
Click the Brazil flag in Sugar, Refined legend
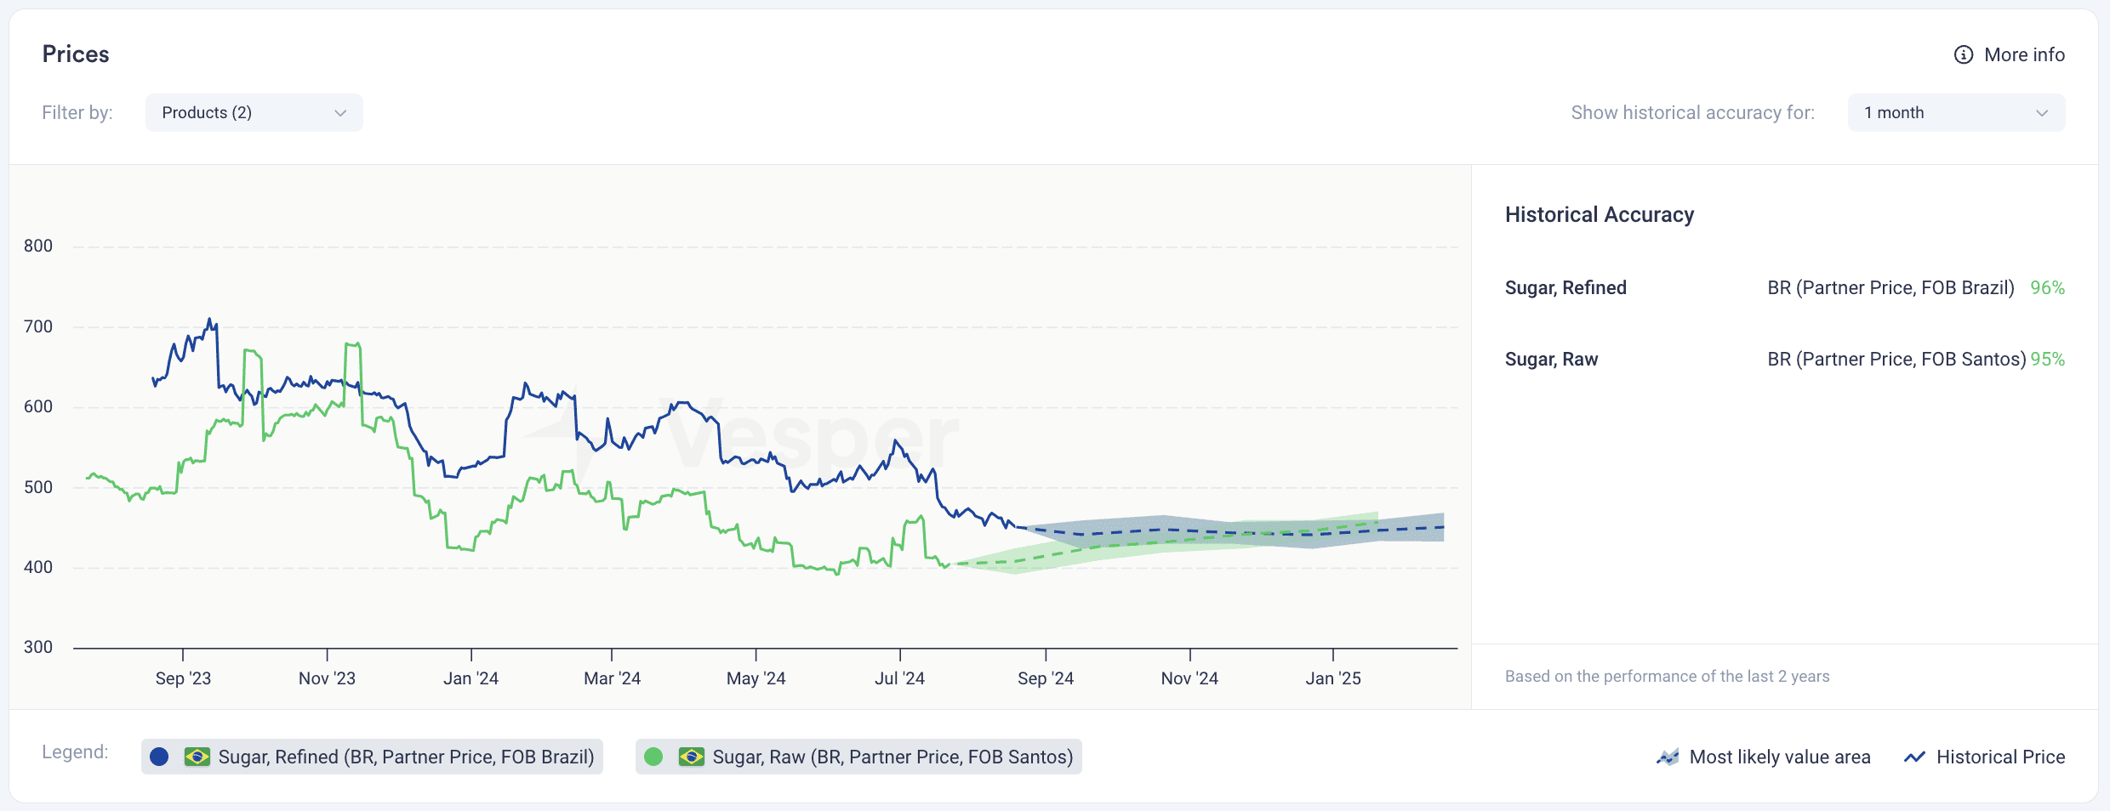pos(197,757)
